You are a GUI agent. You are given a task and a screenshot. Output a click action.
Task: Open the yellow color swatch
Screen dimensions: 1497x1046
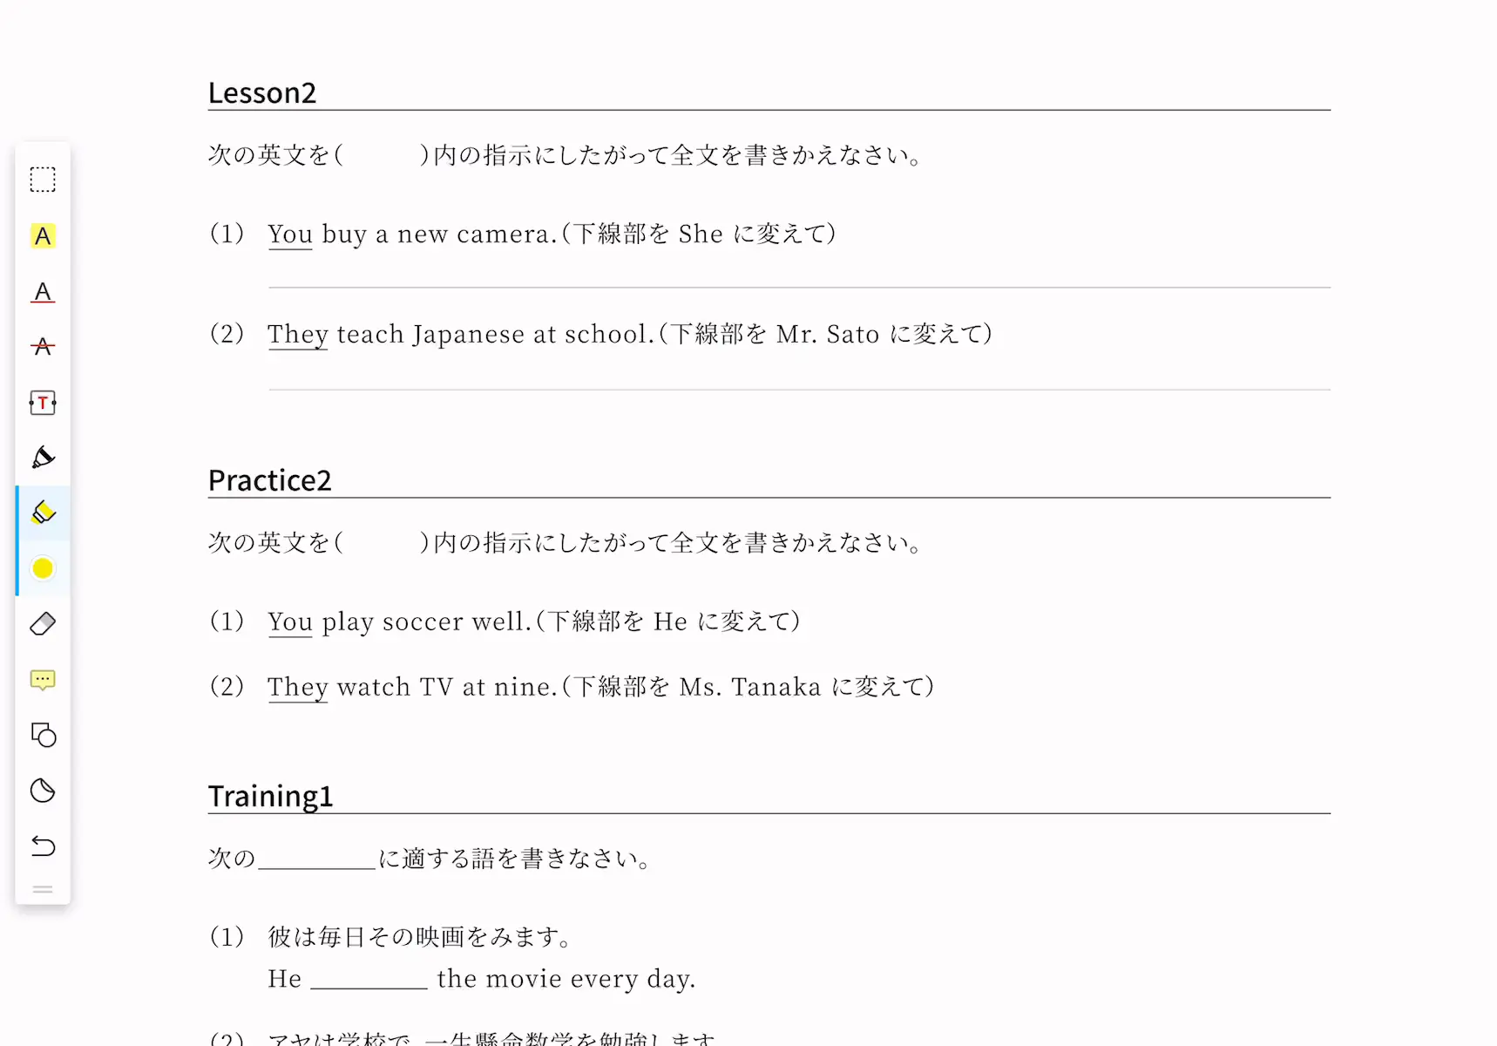tap(43, 568)
